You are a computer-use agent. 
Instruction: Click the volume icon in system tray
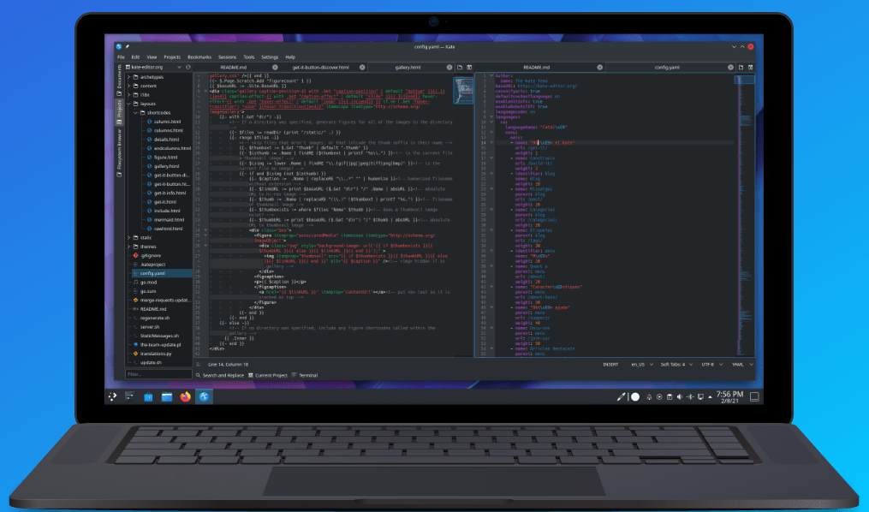click(x=680, y=396)
